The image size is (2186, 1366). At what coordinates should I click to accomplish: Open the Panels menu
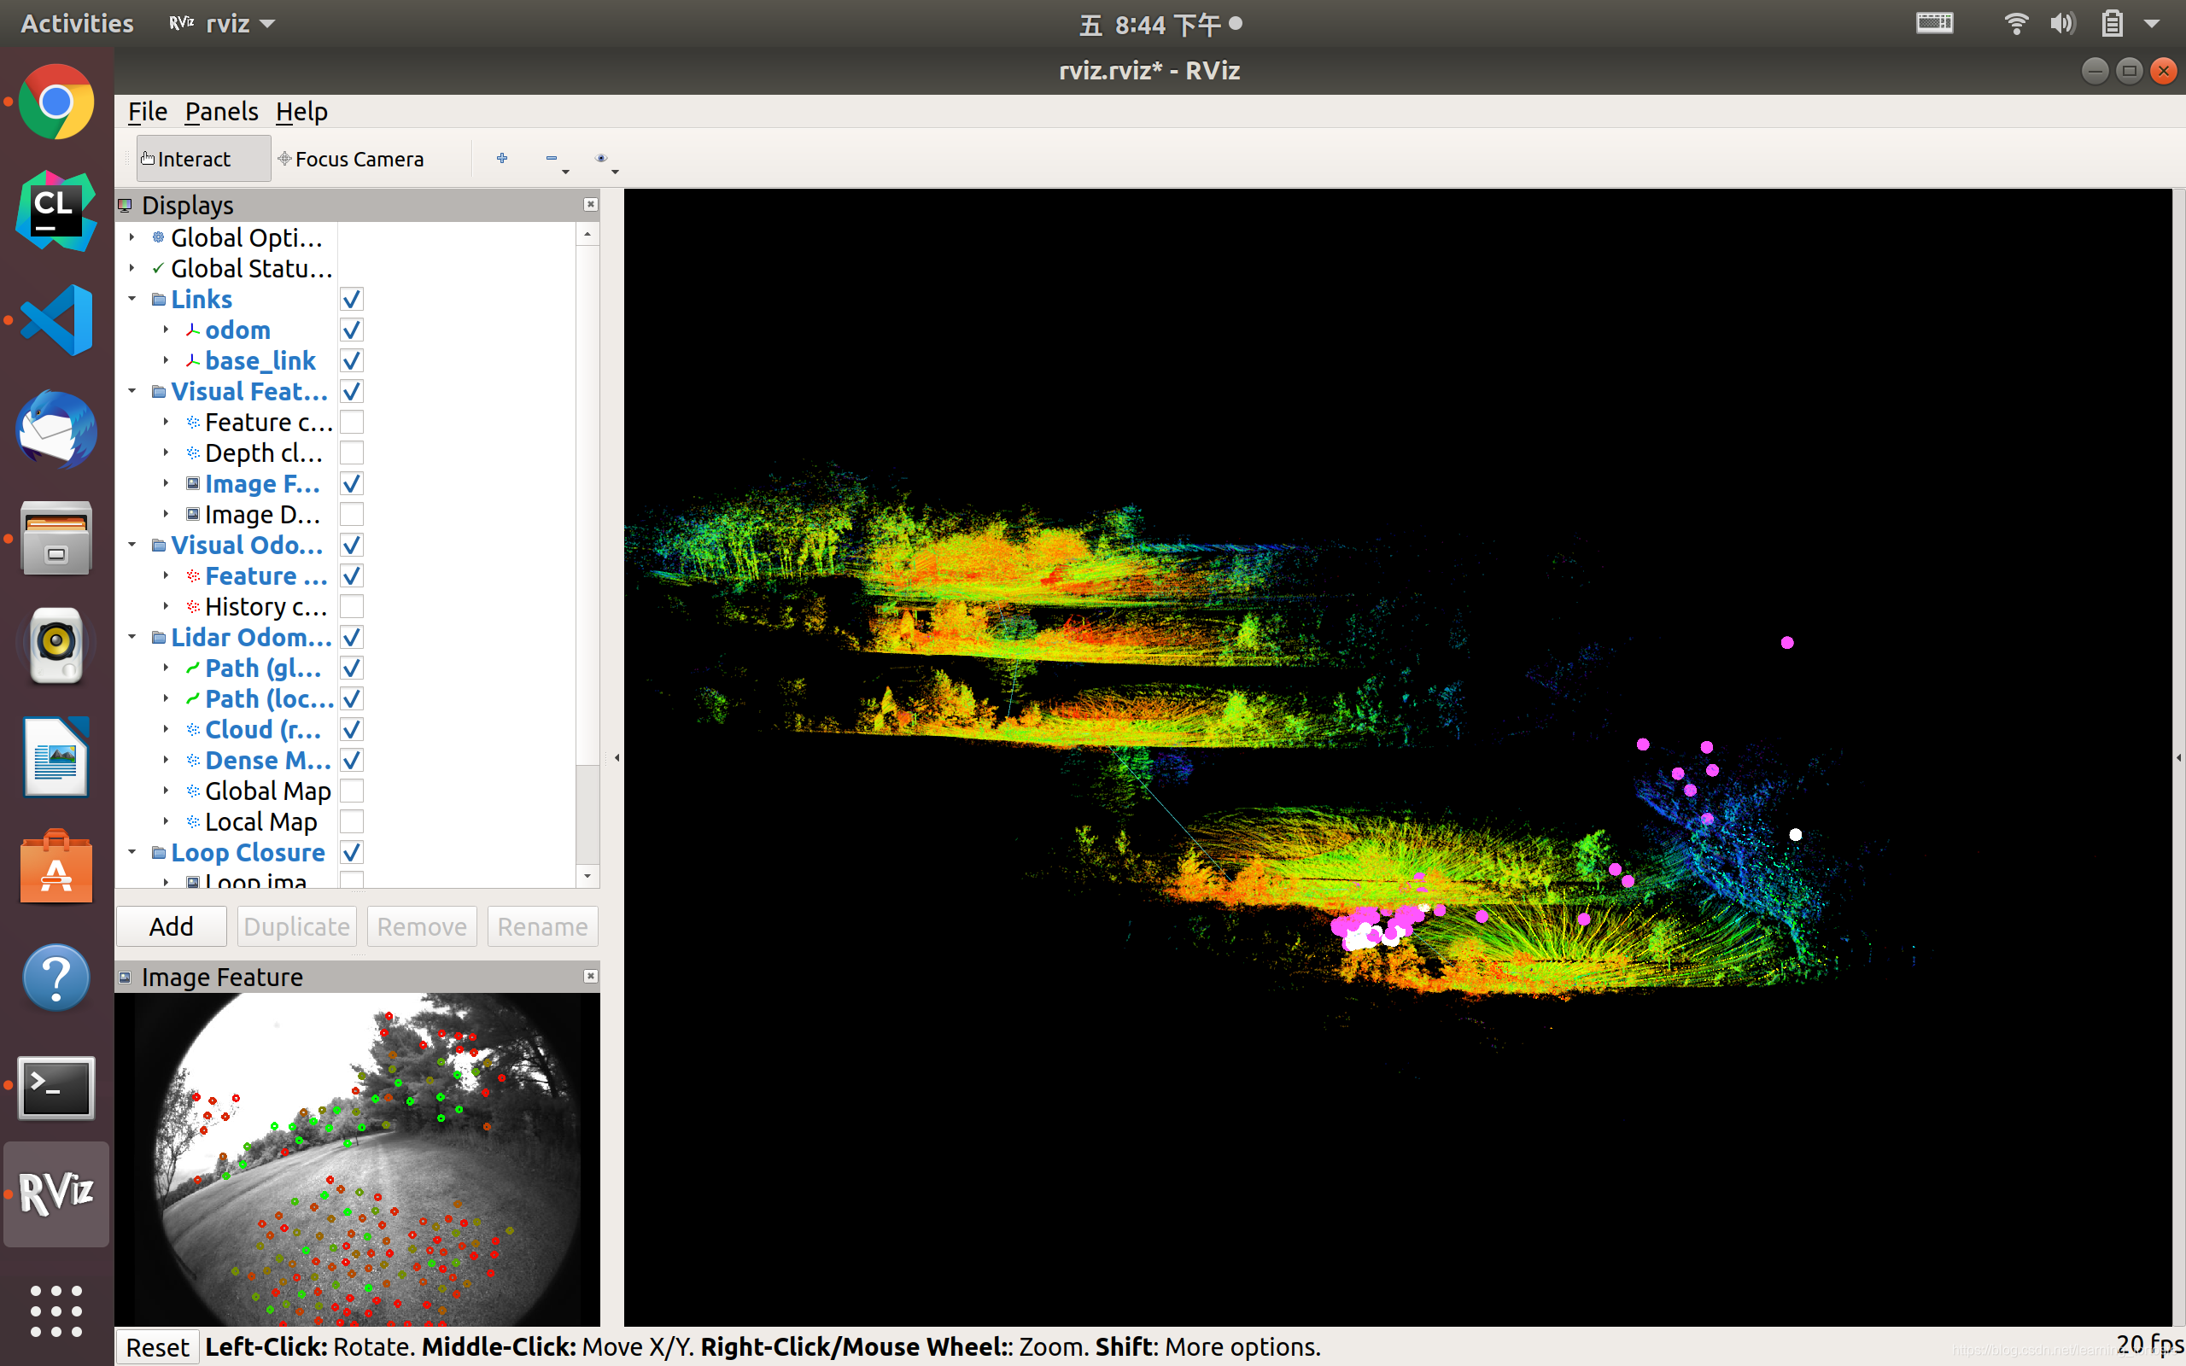coord(221,112)
